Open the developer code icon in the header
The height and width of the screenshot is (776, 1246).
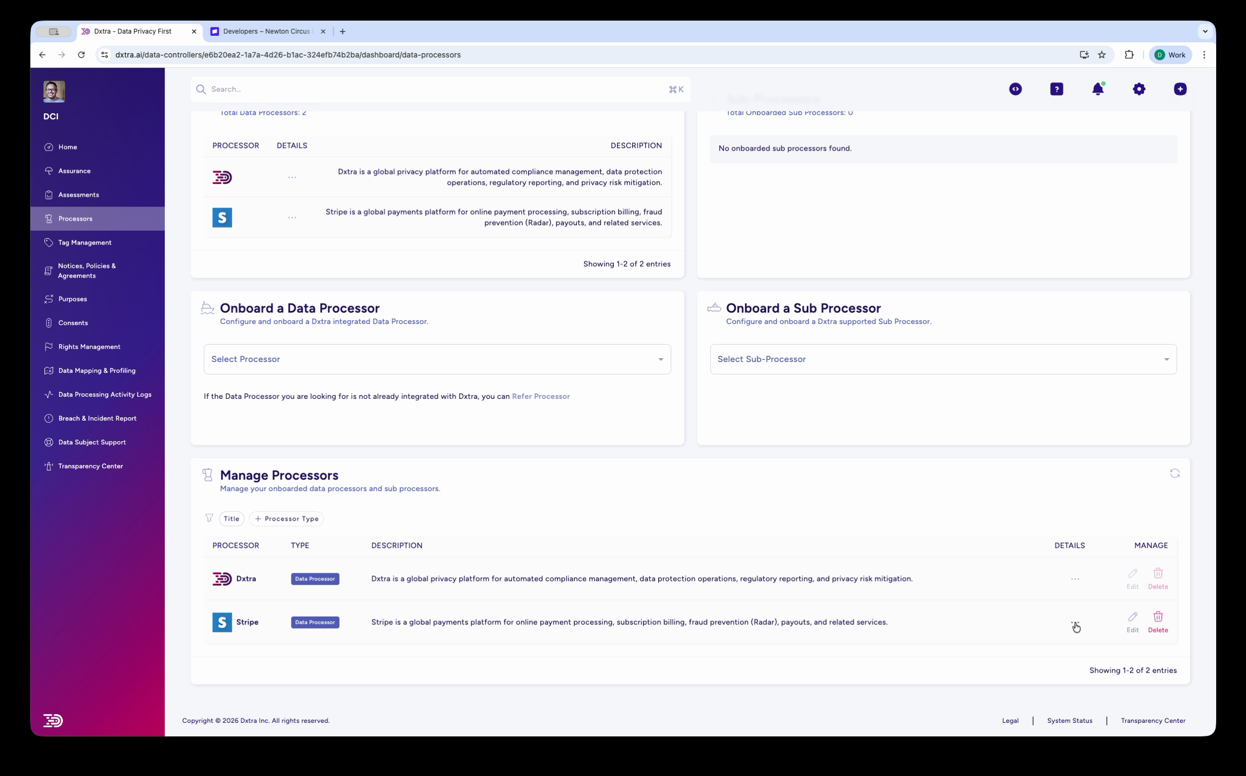point(1015,89)
